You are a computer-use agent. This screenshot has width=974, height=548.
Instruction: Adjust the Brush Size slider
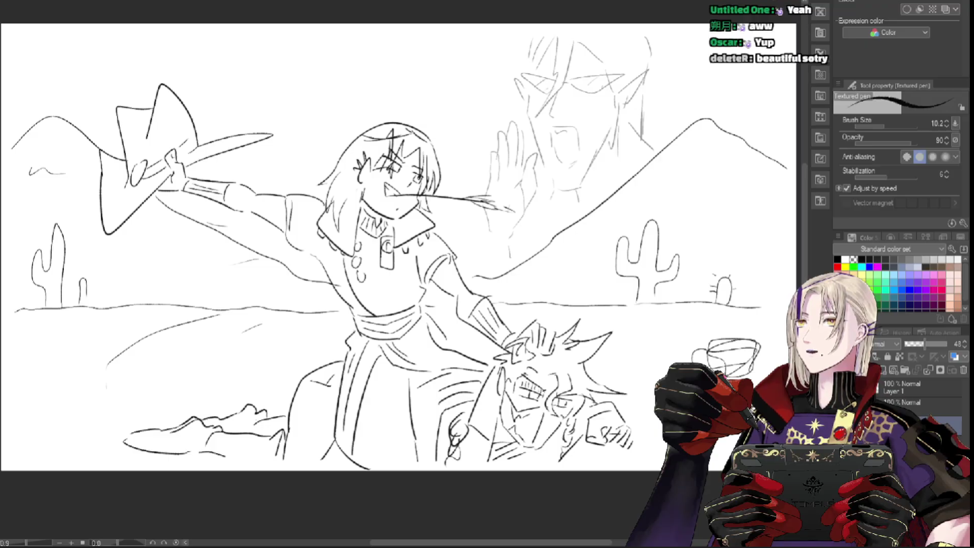pyautogui.click(x=886, y=126)
